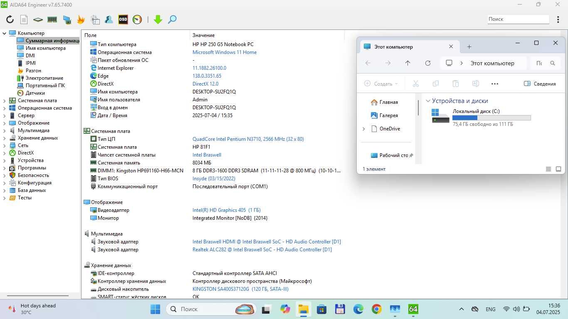
Task: Click the AIDA64 icon in the taskbar
Action: tap(413, 309)
